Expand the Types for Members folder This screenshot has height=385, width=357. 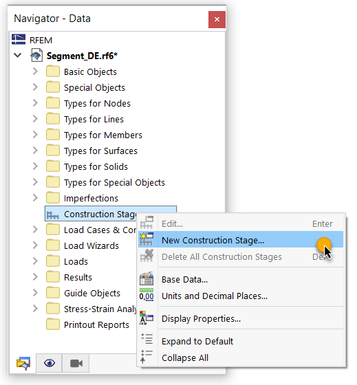coord(35,135)
